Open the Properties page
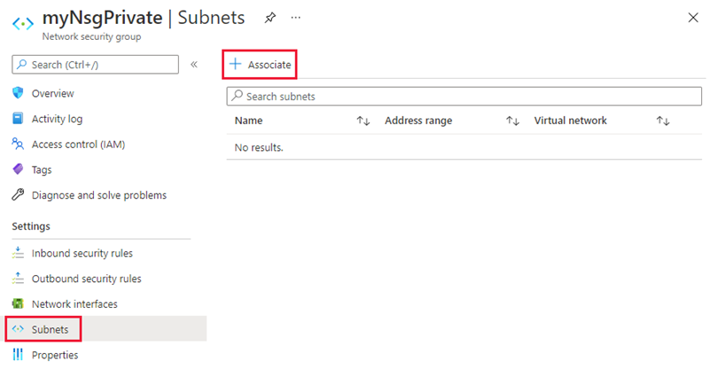 click(x=55, y=355)
